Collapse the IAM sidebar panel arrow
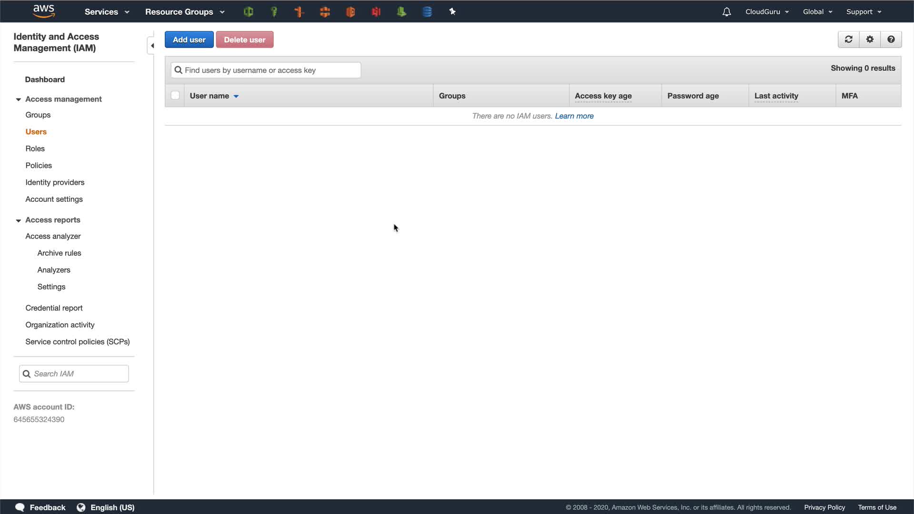This screenshot has width=914, height=514. [152, 46]
